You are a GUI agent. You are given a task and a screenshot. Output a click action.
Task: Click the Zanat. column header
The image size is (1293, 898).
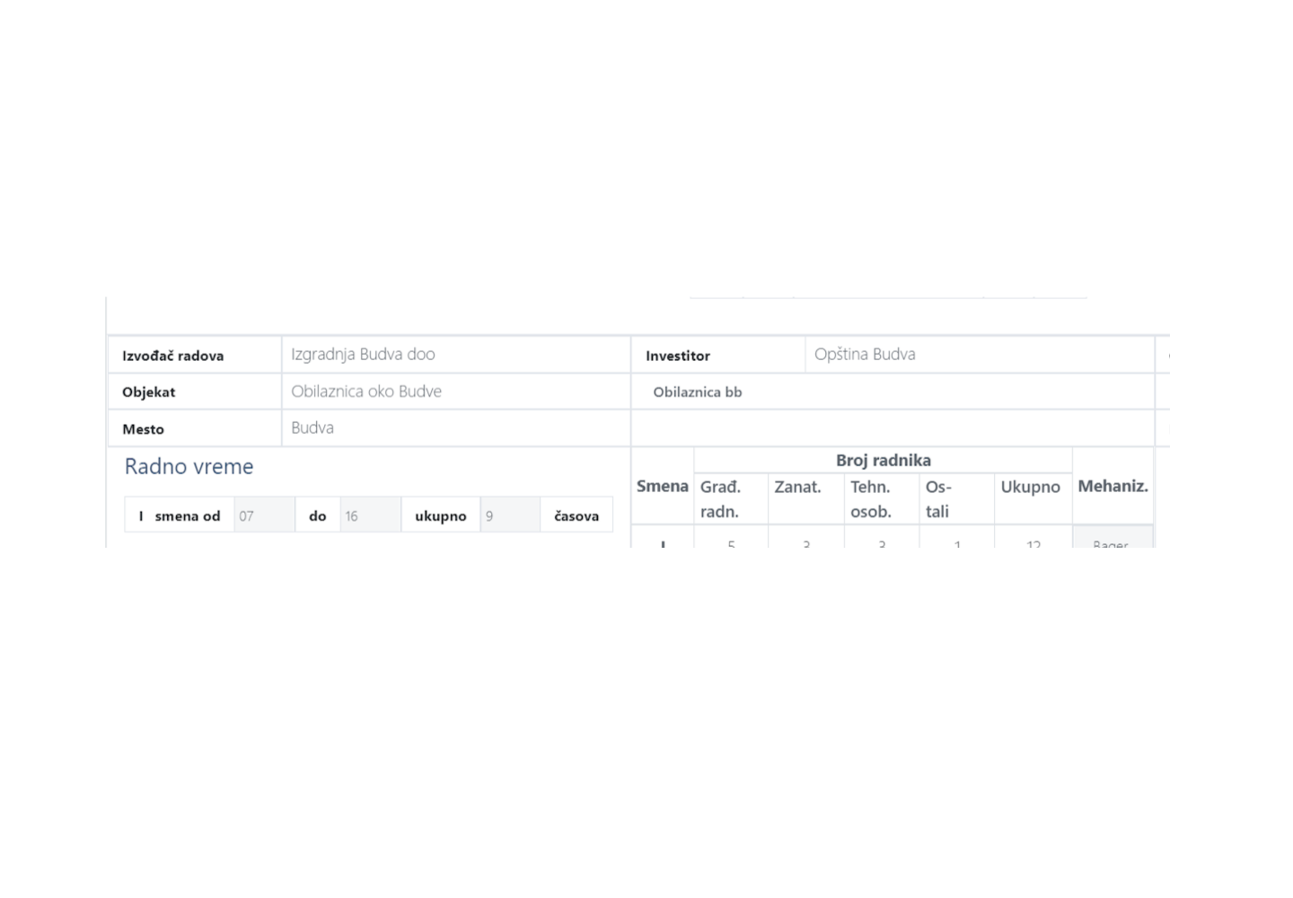click(797, 487)
